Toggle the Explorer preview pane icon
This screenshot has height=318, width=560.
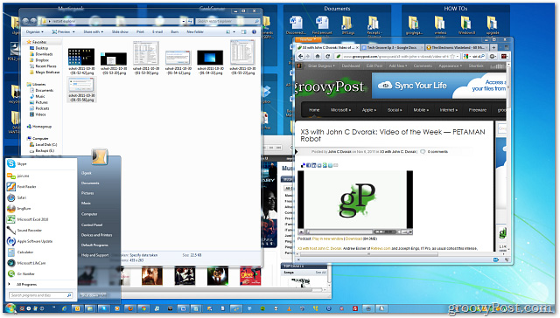pyautogui.click(x=244, y=31)
